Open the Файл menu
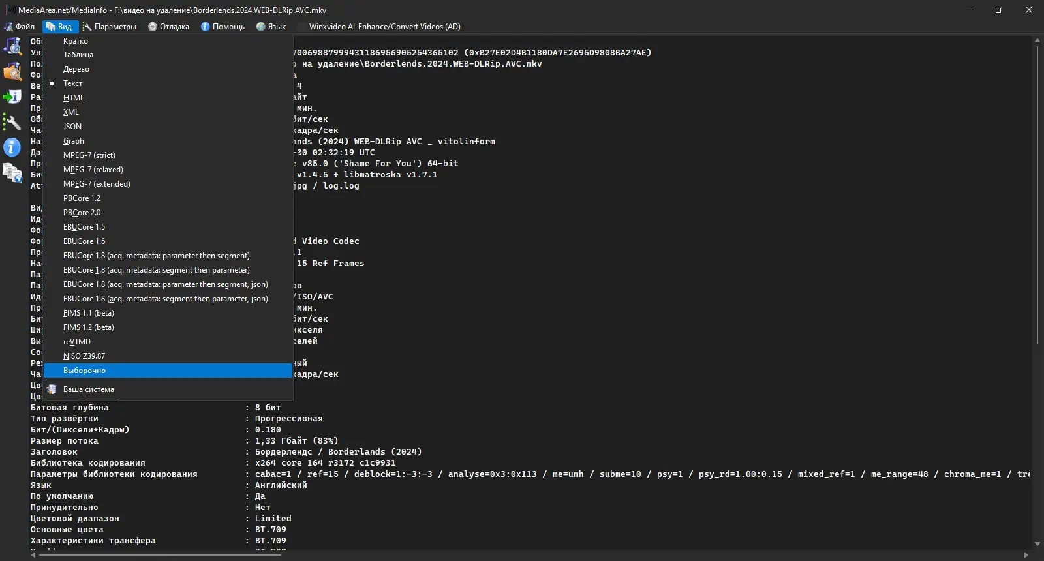This screenshot has width=1044, height=561. pyautogui.click(x=20, y=27)
